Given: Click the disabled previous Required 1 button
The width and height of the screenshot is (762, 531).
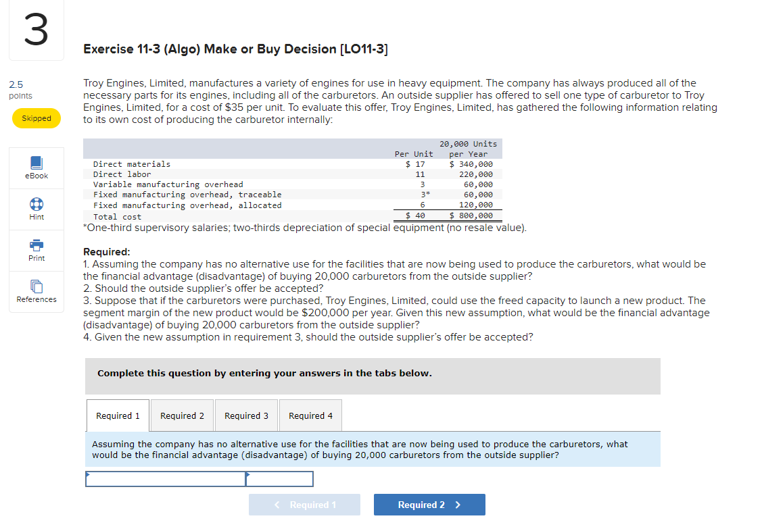Looking at the screenshot, I should click(x=305, y=505).
